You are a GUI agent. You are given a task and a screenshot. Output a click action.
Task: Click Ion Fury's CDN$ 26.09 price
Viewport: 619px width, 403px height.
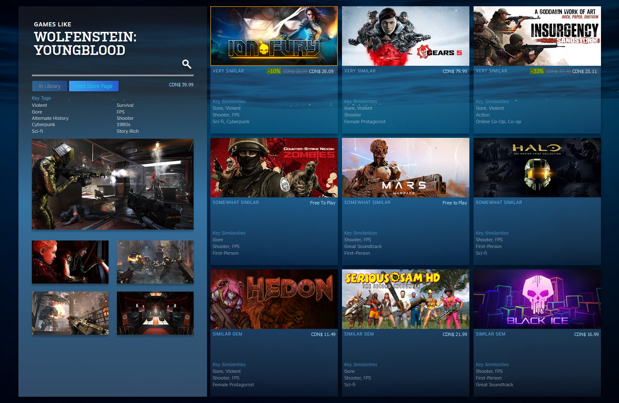321,71
